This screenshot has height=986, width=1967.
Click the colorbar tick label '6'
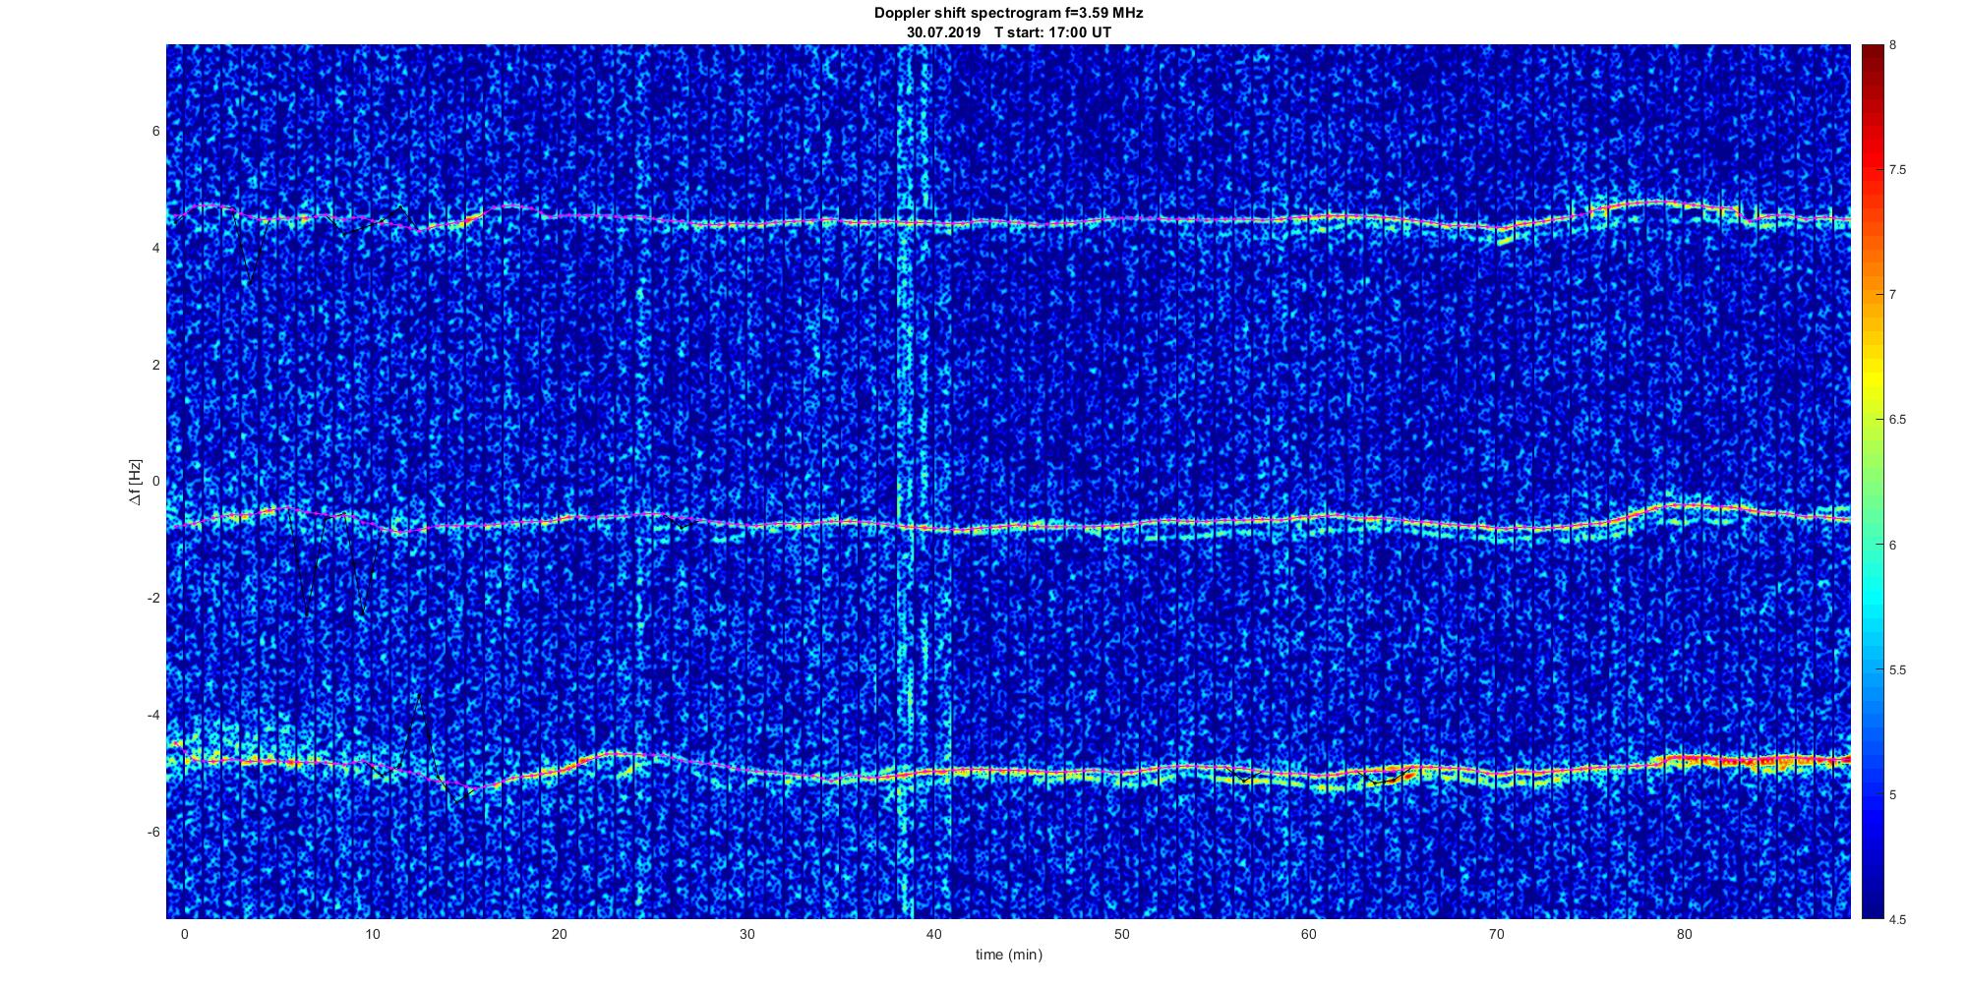point(1893,545)
